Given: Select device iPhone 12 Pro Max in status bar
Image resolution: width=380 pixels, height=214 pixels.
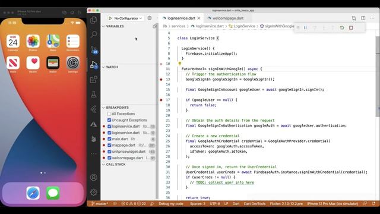Looking at the screenshot, I should (x=332, y=204).
